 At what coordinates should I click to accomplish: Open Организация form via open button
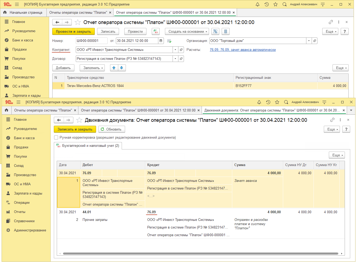click(x=314, y=41)
